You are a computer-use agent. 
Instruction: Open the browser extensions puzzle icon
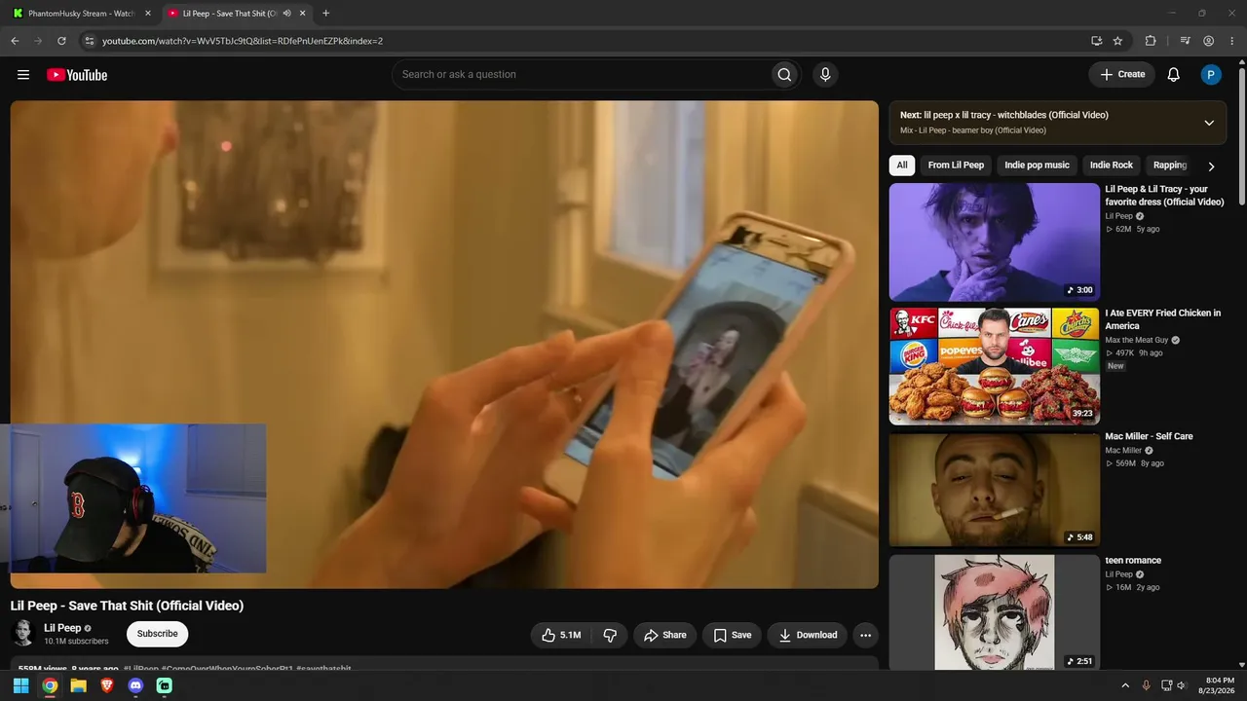pos(1151,41)
